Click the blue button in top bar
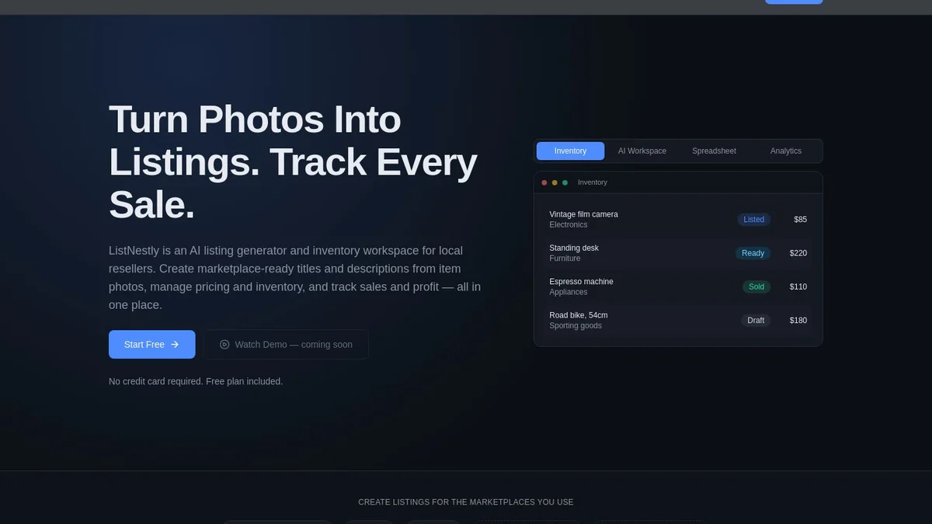932x524 pixels. coord(794,2)
